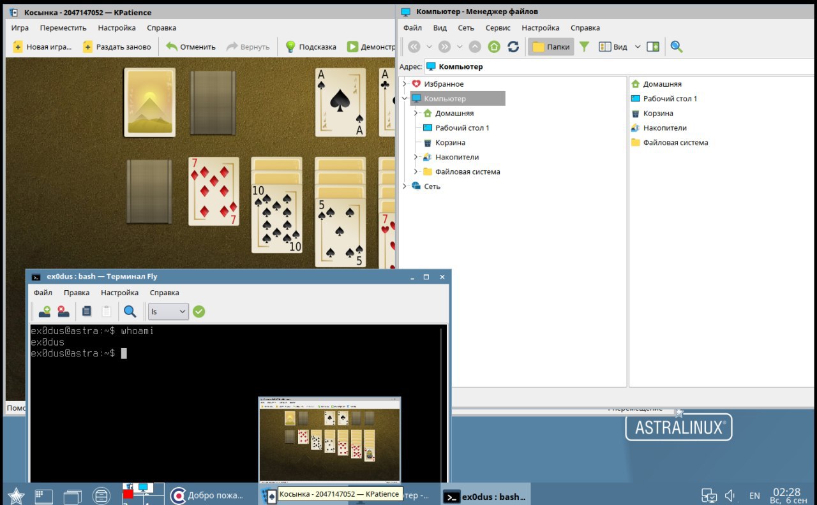Select Рабочий стол 1 in the folder tree
The height and width of the screenshot is (505, 817).
456,128
